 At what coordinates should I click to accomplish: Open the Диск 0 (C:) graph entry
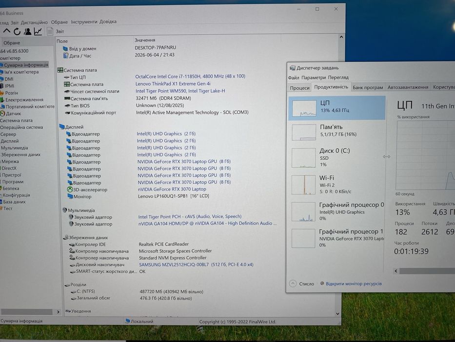(x=337, y=158)
